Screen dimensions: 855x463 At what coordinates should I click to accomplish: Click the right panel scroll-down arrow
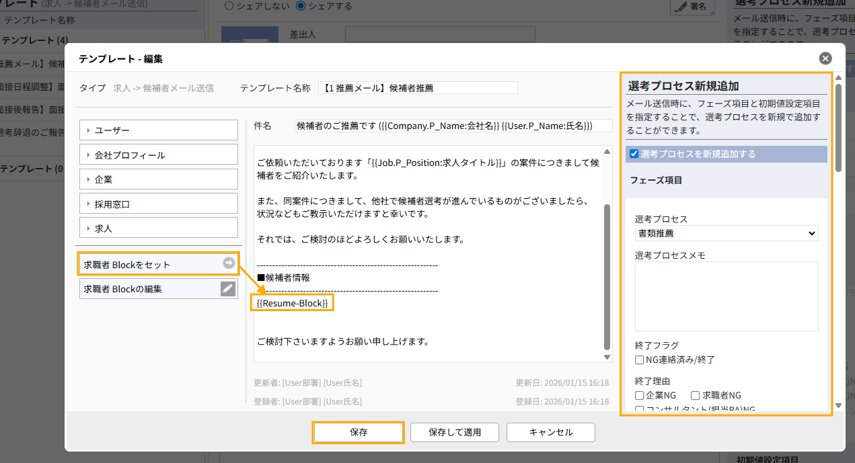(838, 405)
